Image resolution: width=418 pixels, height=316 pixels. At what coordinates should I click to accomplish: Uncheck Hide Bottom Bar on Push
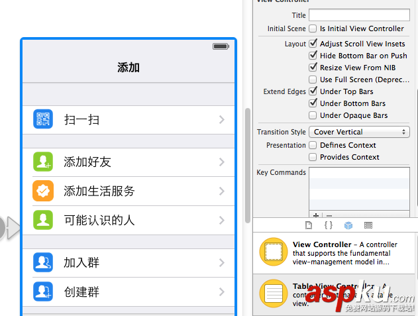coord(313,55)
